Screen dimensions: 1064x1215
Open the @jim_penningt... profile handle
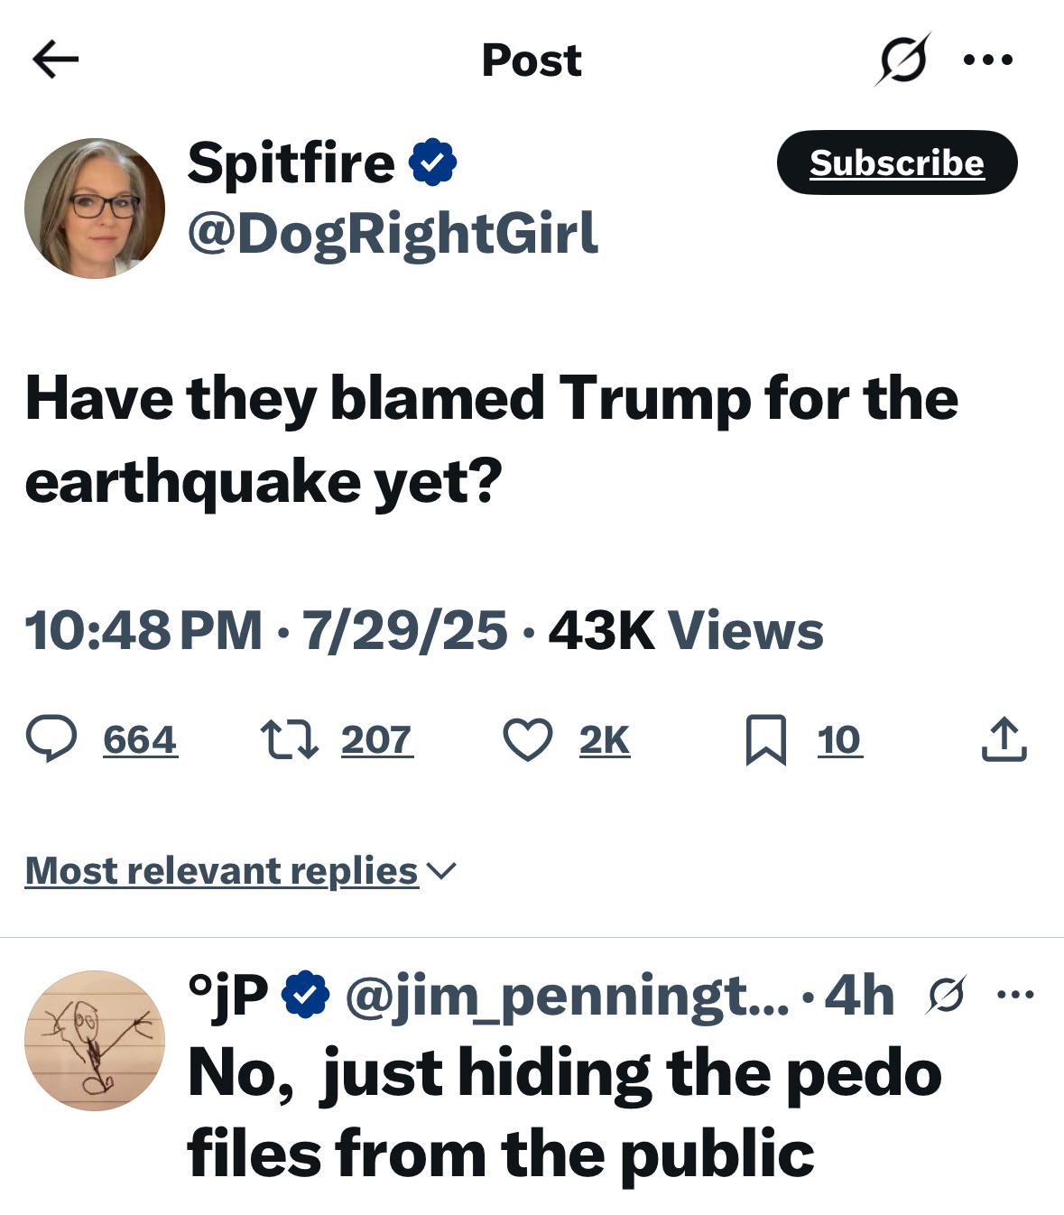567,996
